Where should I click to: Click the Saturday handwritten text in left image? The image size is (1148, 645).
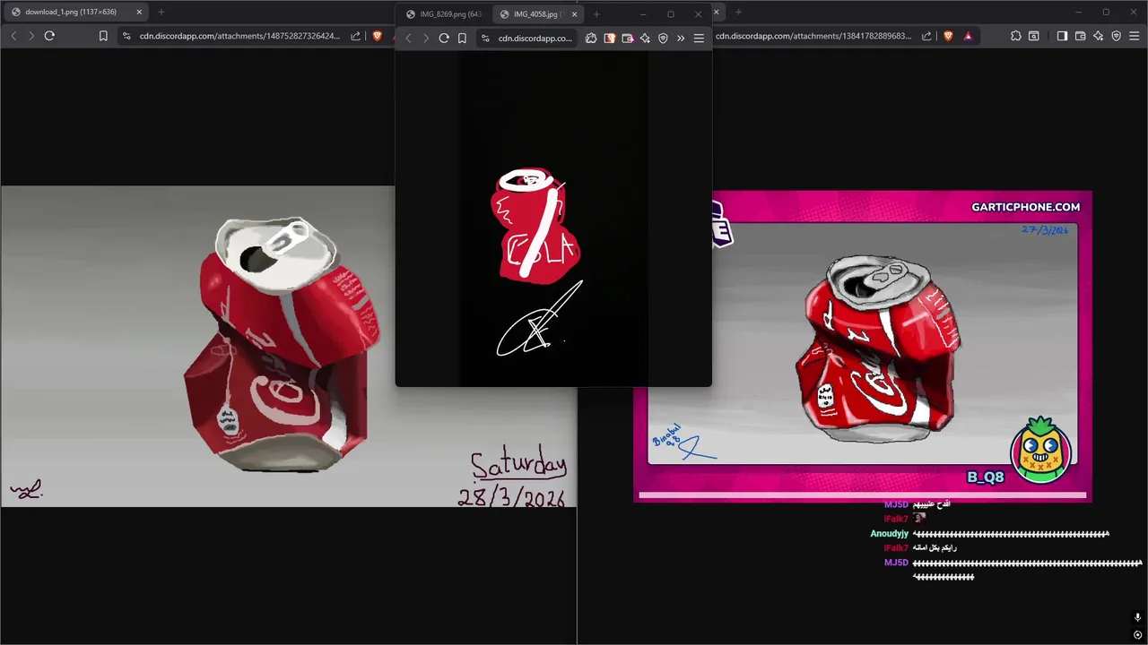pyautogui.click(x=519, y=465)
